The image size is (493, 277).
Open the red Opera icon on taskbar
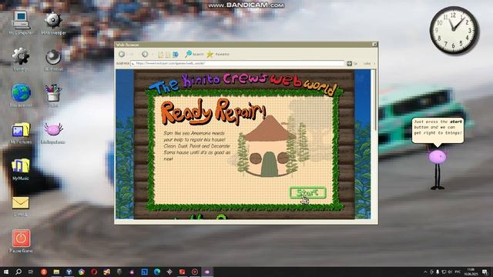(94, 272)
